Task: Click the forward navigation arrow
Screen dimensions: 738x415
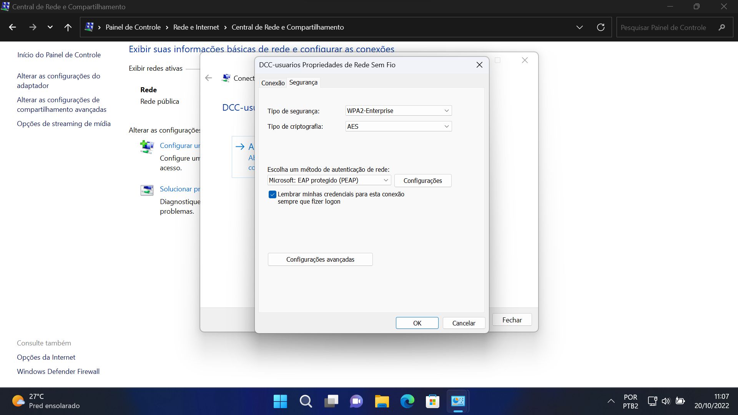Action: pos(33,27)
